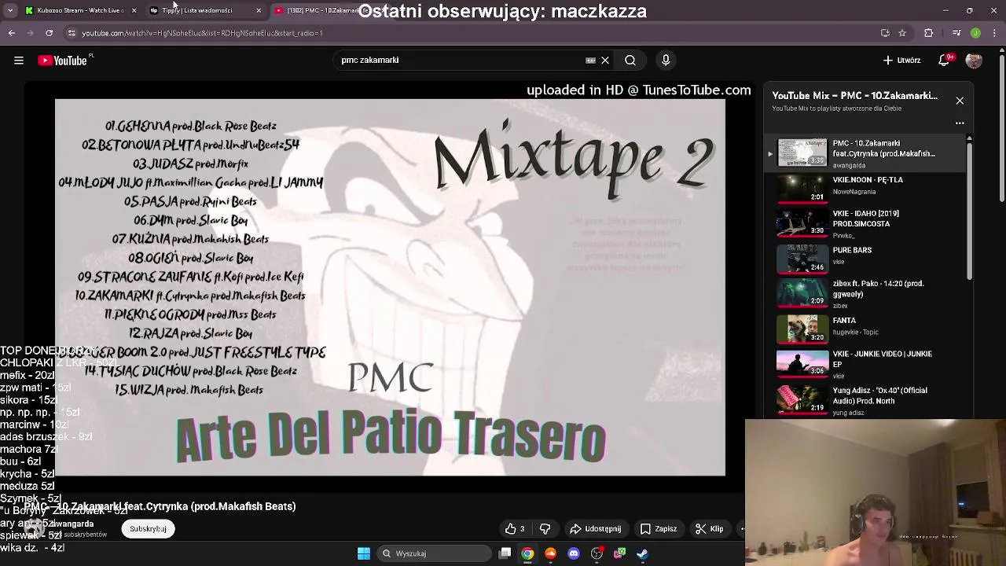Open the Windows Start menu
The height and width of the screenshot is (566, 1006).
(364, 553)
